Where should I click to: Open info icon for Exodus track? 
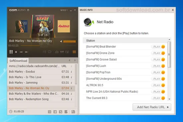tap(71, 71)
